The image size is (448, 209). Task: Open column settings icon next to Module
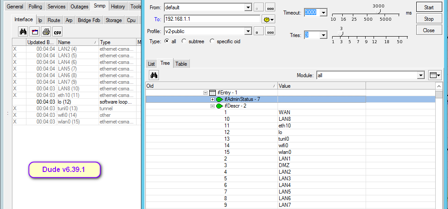[x=434, y=75]
